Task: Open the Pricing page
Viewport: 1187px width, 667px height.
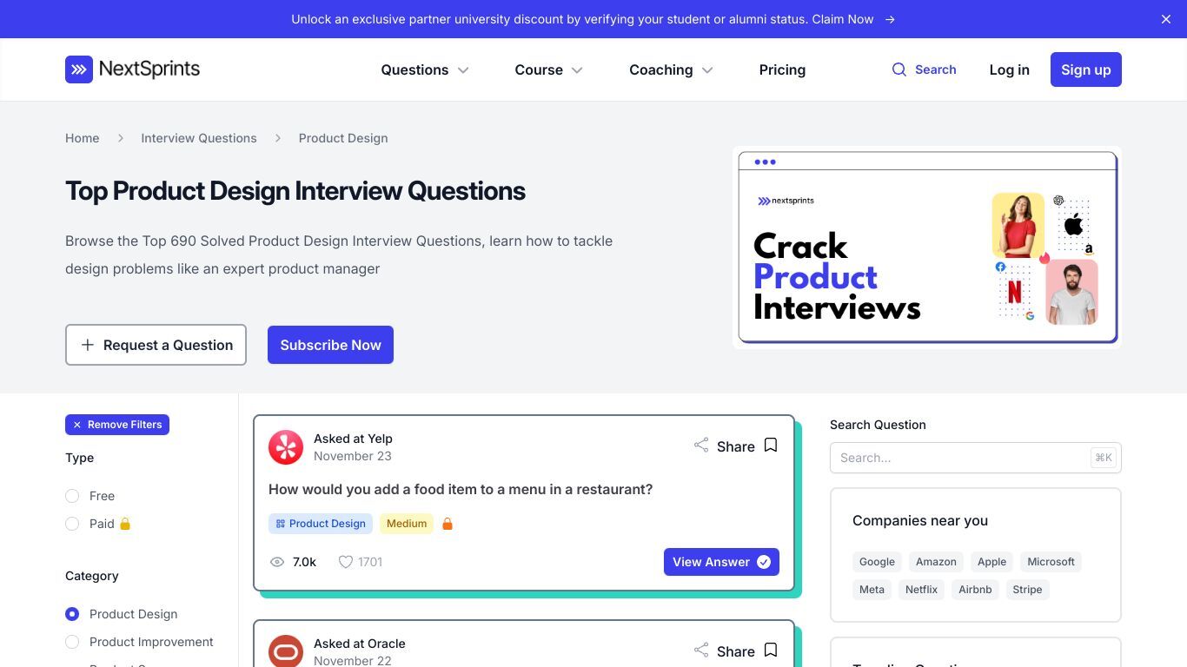Action: 782,69
